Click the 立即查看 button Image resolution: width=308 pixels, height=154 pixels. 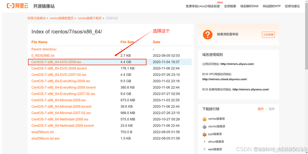point(268,35)
